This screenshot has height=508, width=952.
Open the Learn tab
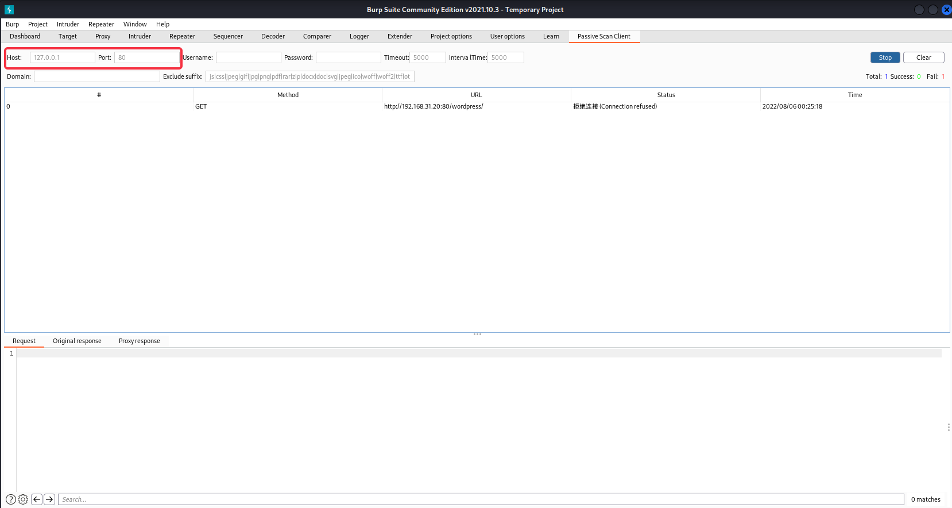click(551, 36)
